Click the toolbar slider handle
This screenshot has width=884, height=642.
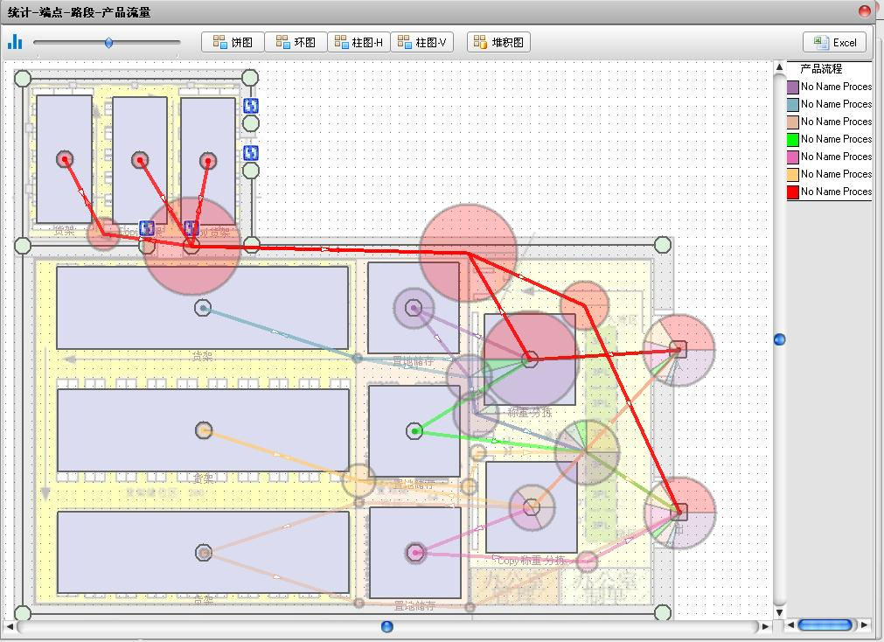point(108,42)
